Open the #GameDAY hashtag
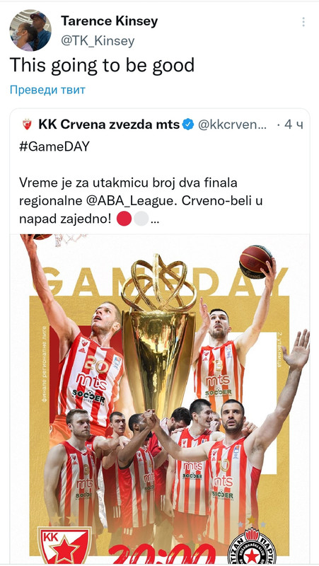The height and width of the screenshot is (566, 319). point(54,147)
